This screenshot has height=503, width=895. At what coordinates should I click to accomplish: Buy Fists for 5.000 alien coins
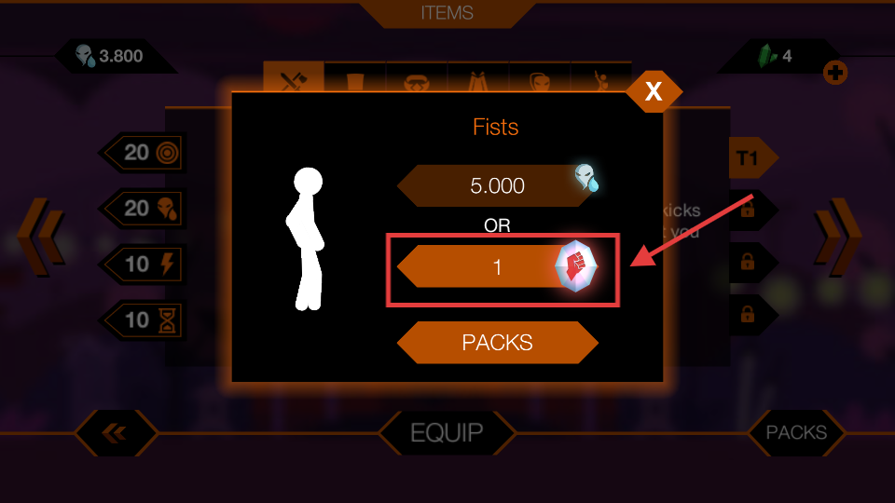click(498, 186)
